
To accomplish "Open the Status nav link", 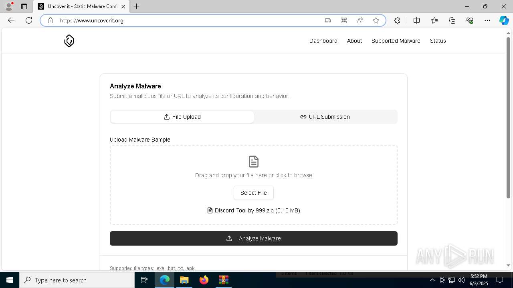I will tap(438, 41).
